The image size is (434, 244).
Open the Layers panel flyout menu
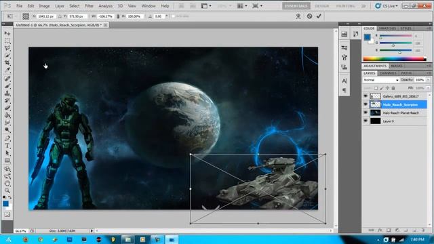[x=429, y=73]
